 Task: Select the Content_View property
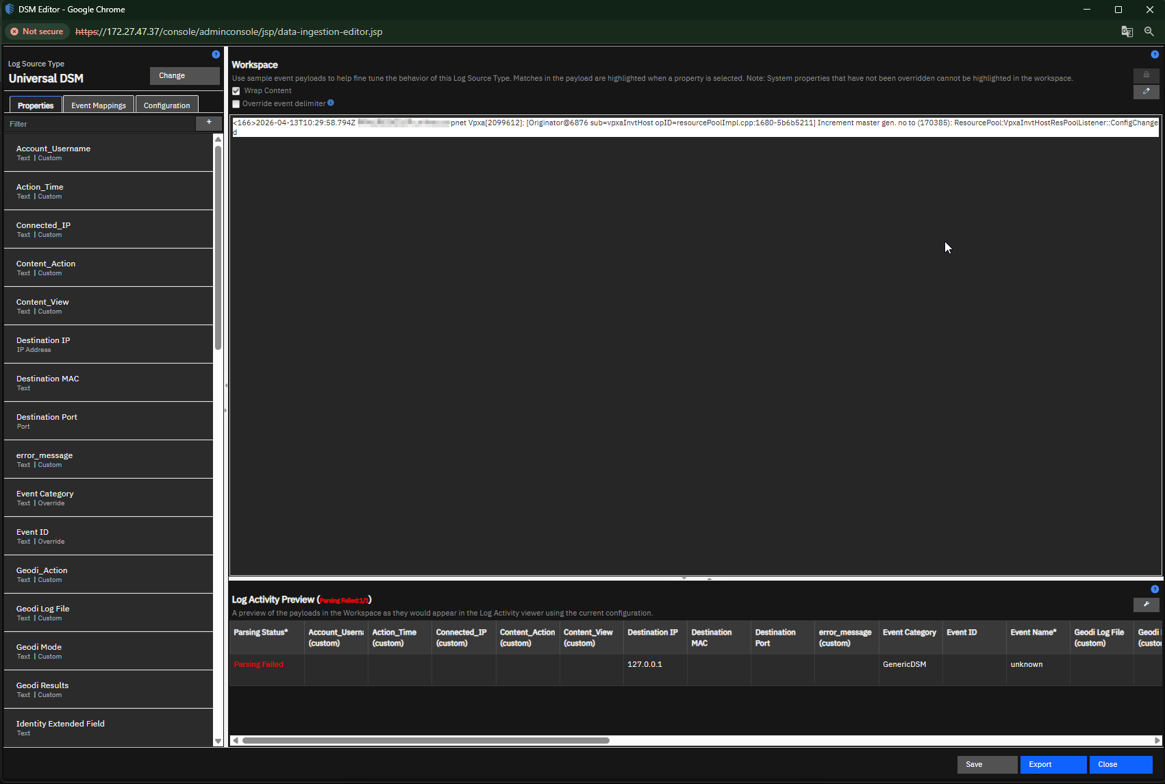[109, 306]
